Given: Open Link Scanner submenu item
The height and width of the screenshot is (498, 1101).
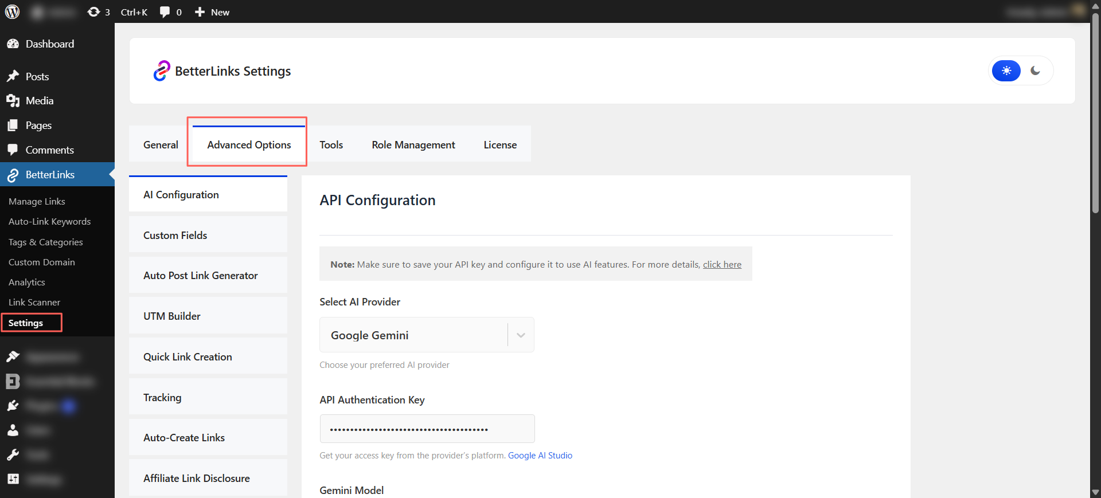Looking at the screenshot, I should 34,303.
